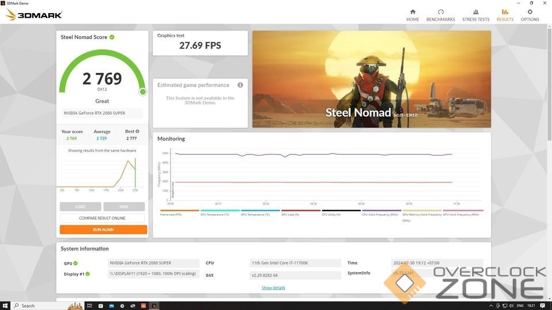552x310 pixels.
Task: Click the Steel Nomad benchmark banner image
Action: pyautogui.click(x=371, y=79)
